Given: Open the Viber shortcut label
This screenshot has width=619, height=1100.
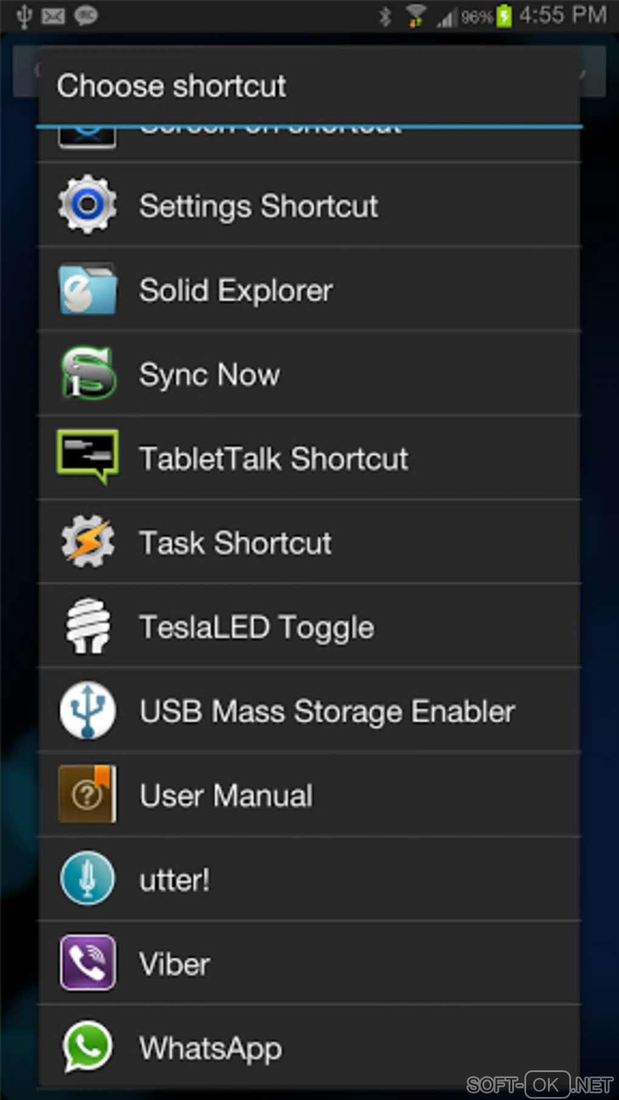Looking at the screenshot, I should [x=175, y=965].
